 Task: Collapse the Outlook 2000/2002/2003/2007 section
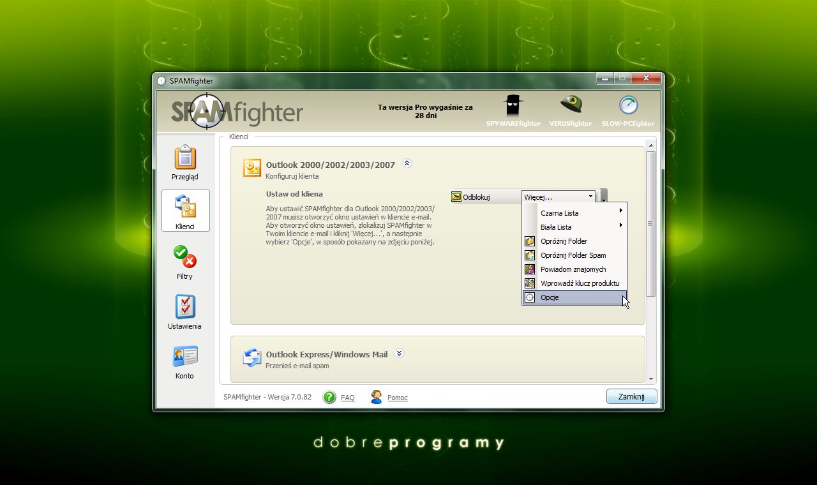coord(407,163)
